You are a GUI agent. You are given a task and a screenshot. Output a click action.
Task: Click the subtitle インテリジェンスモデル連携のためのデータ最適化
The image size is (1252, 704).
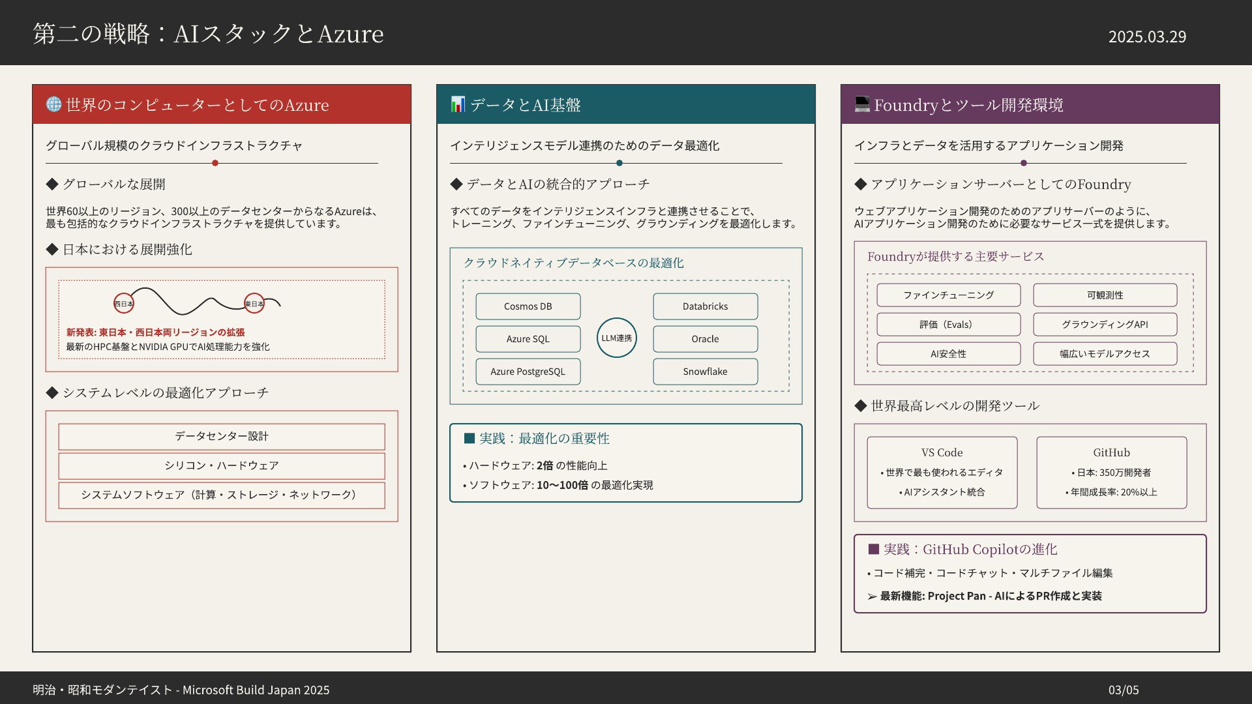click(x=585, y=145)
